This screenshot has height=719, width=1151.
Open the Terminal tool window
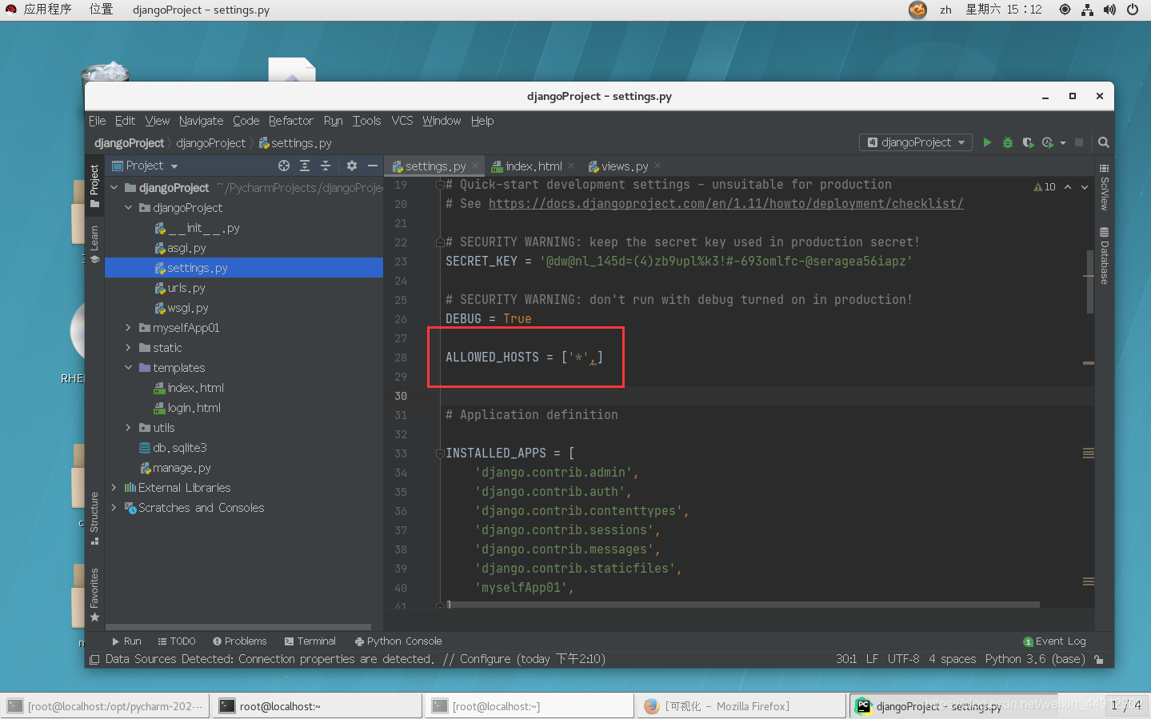point(310,641)
